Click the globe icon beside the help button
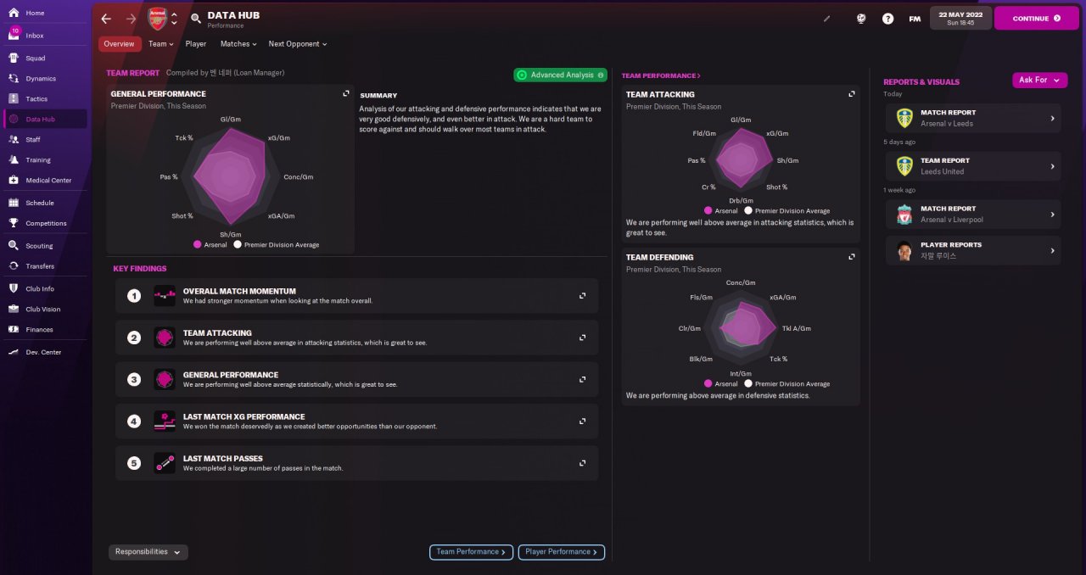Viewport: 1086px width, 575px height. (861, 19)
